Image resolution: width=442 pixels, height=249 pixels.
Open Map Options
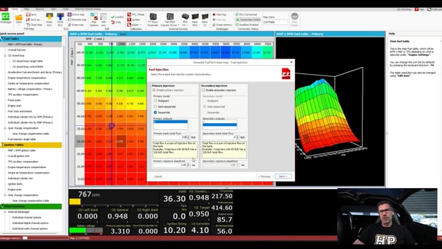94,19
